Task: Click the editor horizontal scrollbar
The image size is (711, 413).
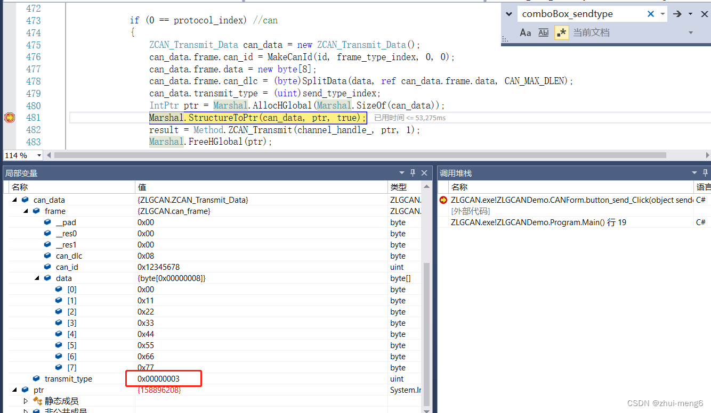Action: tap(360, 155)
